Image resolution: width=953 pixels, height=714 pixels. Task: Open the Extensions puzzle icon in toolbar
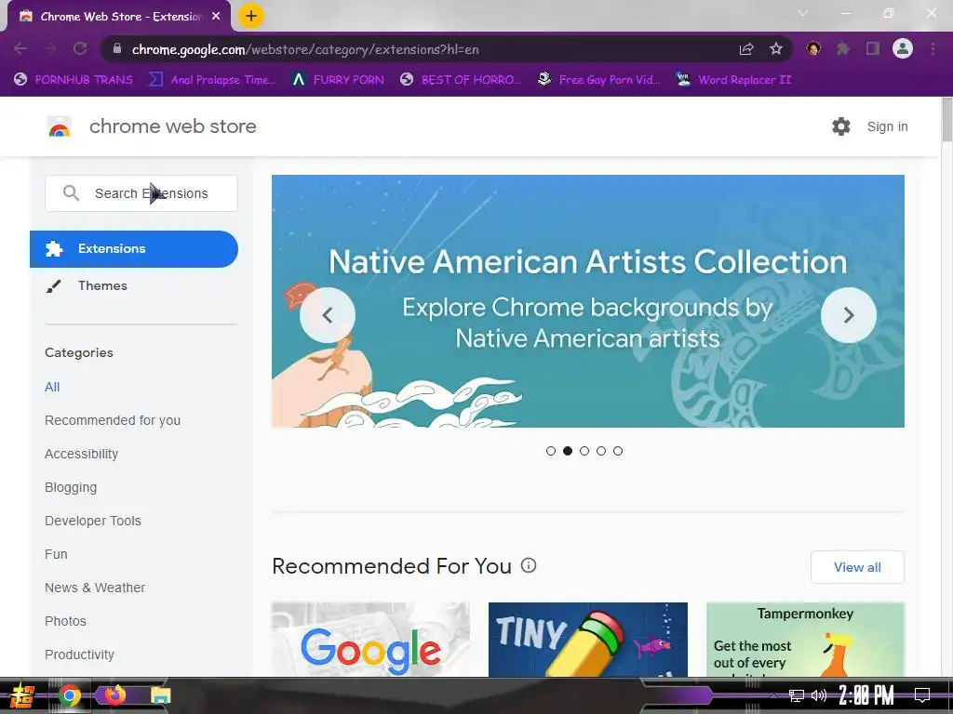(x=843, y=48)
